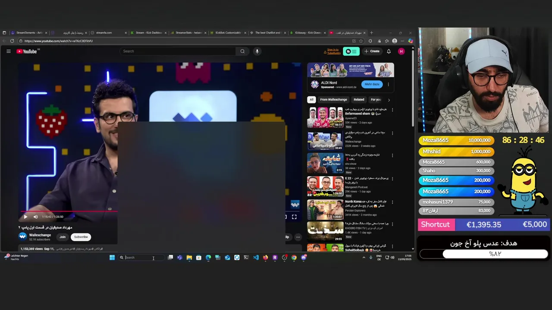Viewport: 552px width, 310px height.
Task: Open Google Chrome from taskbar
Action: 294,257
